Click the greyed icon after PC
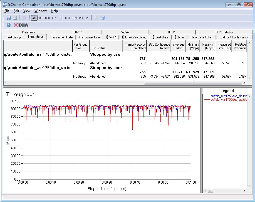 click(x=96, y=18)
